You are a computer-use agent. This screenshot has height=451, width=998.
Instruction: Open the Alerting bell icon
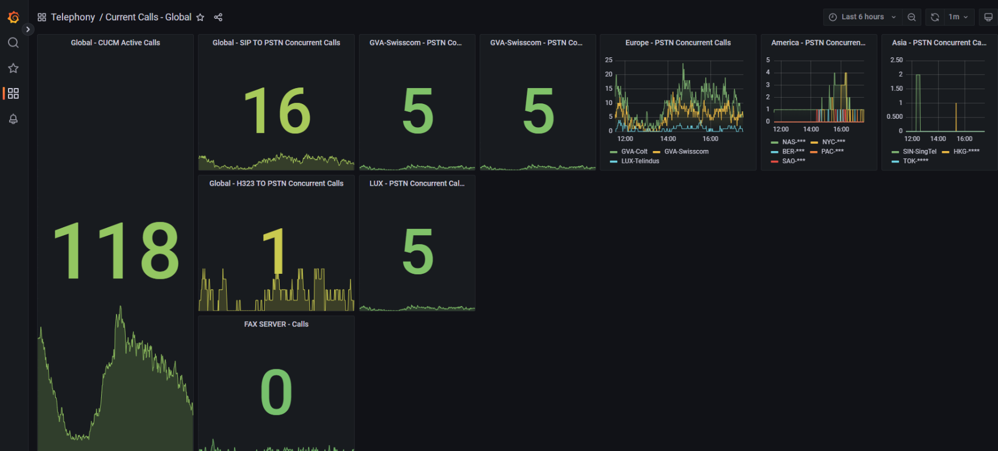(x=14, y=119)
